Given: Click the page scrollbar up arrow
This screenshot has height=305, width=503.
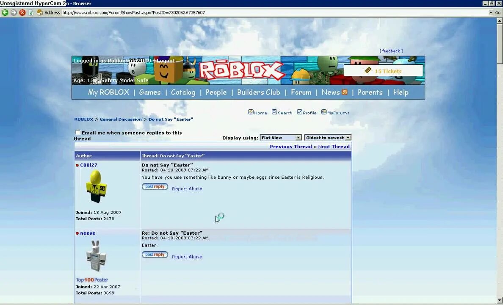Looking at the screenshot, I should [500, 21].
